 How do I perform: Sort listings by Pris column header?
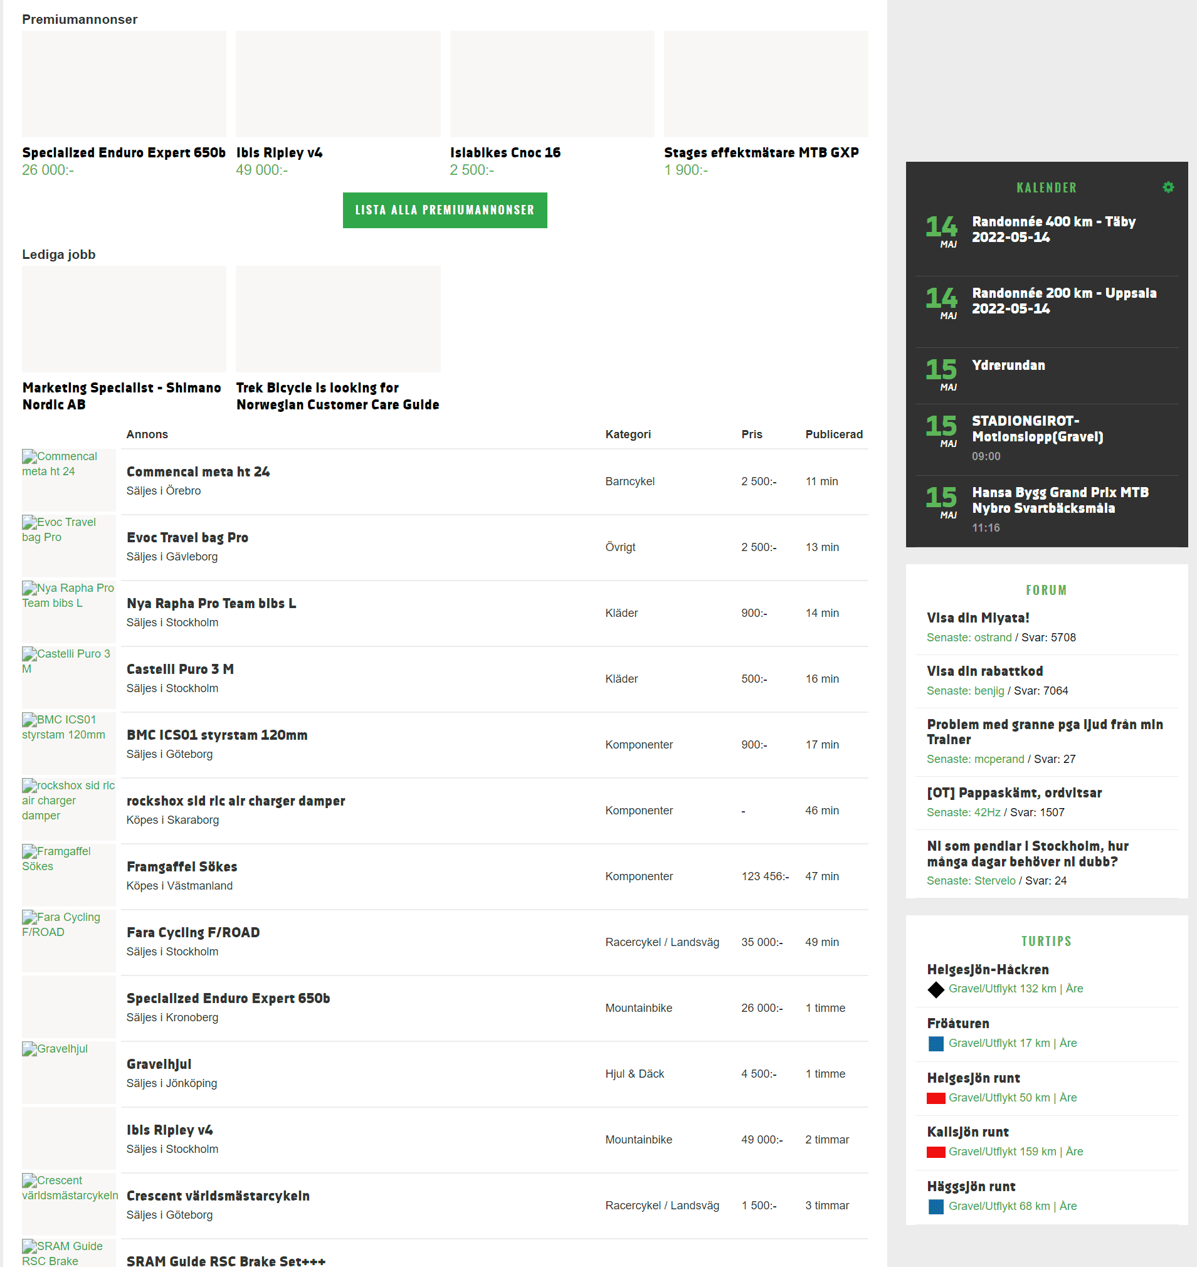click(751, 434)
